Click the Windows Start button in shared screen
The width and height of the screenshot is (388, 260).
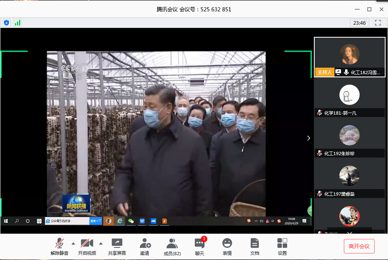[x=6, y=221]
